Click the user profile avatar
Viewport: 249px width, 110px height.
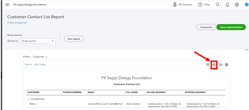(247, 5)
